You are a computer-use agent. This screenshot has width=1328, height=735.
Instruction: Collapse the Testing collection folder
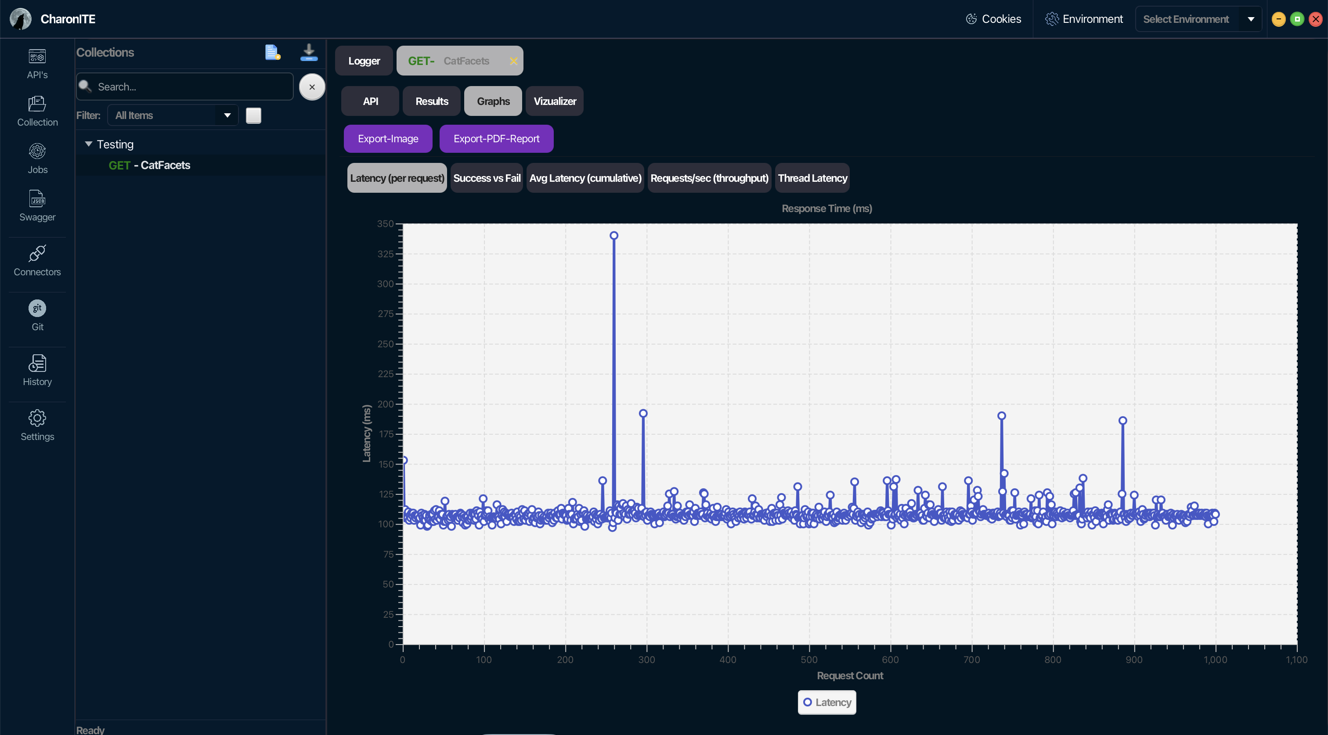pos(89,144)
